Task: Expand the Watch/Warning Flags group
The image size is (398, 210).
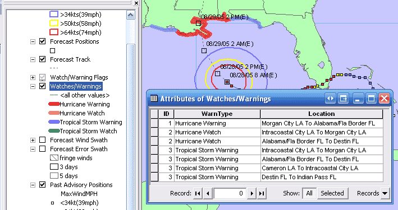Action: 33,77
